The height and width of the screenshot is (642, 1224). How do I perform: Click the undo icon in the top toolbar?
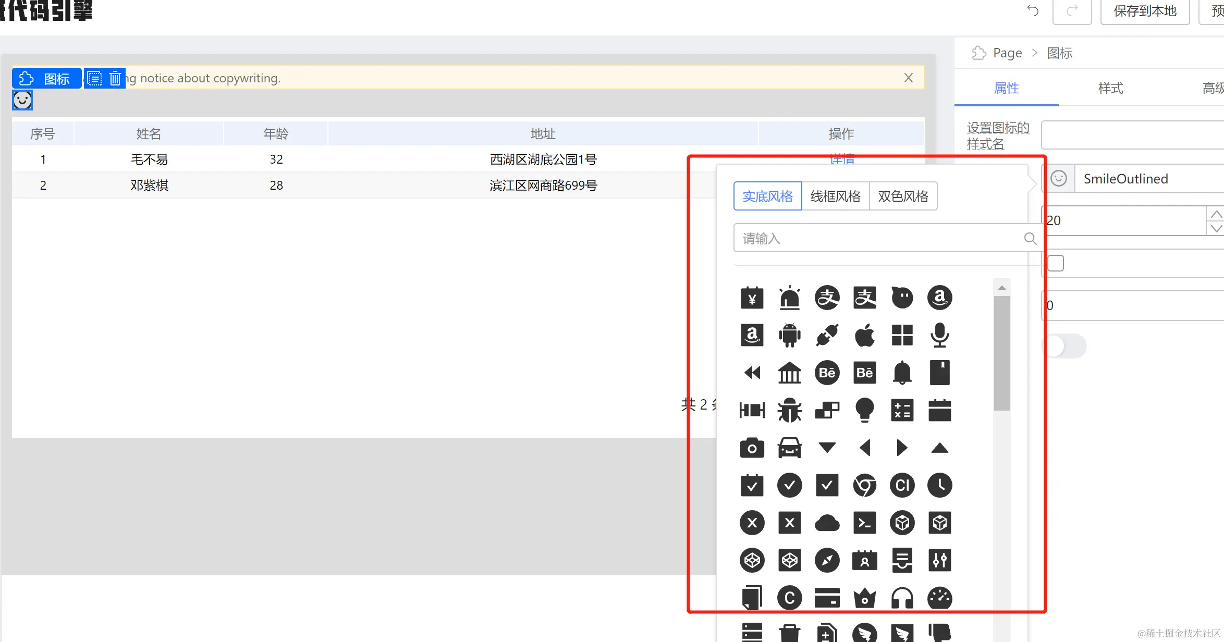point(1032,11)
